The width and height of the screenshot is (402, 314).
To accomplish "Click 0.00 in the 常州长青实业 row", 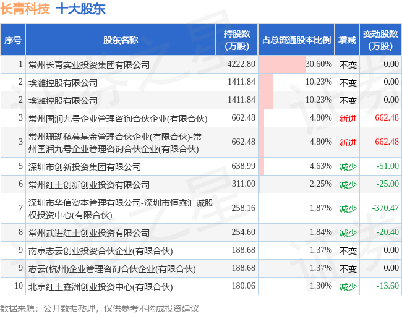I will point(391,64).
